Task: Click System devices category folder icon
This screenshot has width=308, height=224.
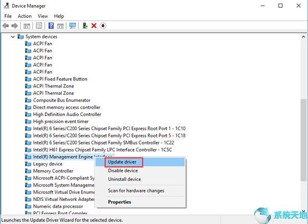Action: click(x=21, y=36)
